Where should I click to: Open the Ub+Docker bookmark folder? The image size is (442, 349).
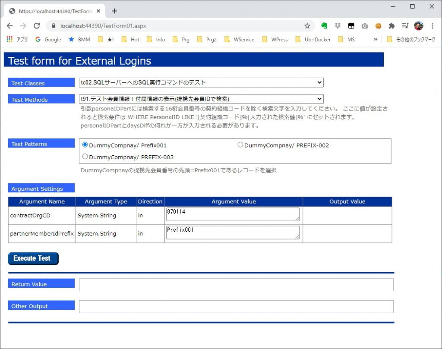(x=313, y=39)
